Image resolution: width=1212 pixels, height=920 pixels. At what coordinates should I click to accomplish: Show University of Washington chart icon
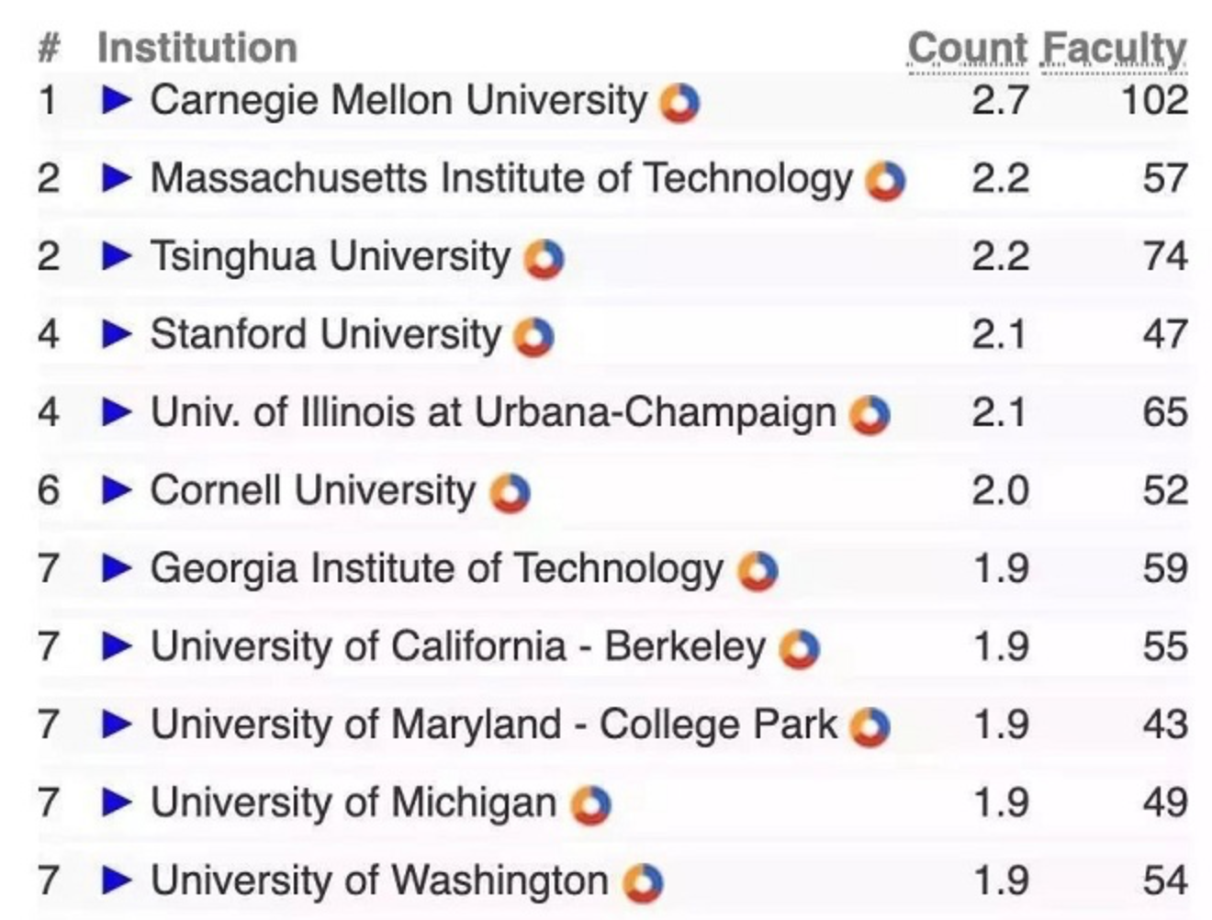coord(643,883)
